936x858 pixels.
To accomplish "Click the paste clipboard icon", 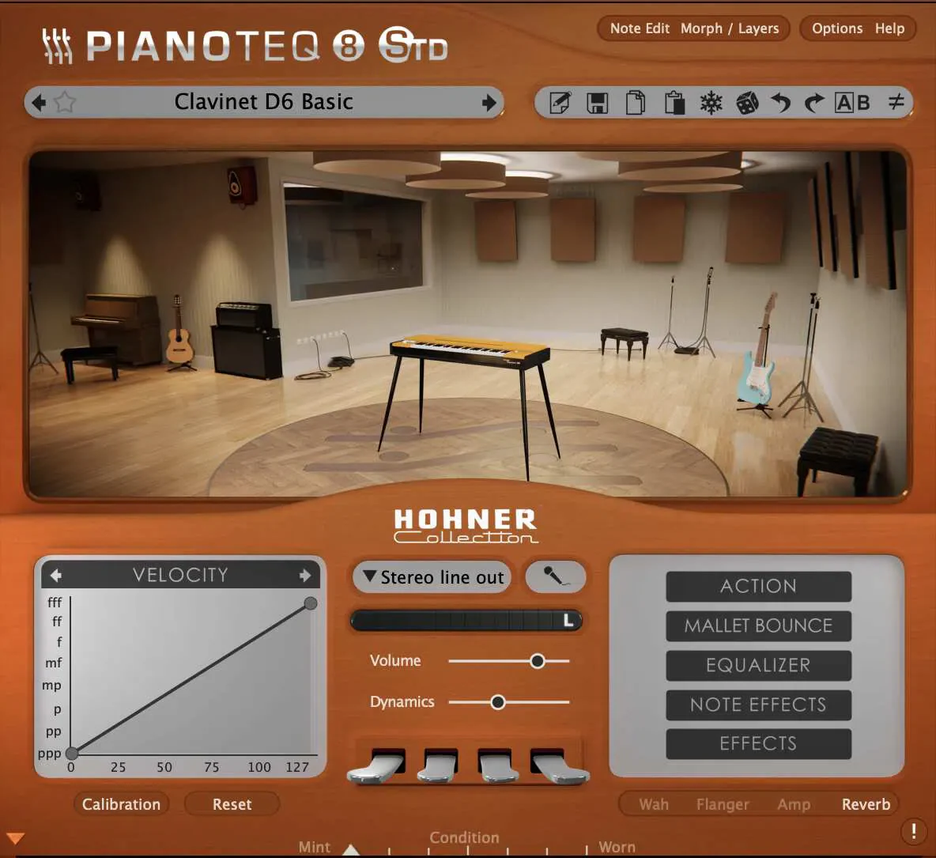I will 674,103.
